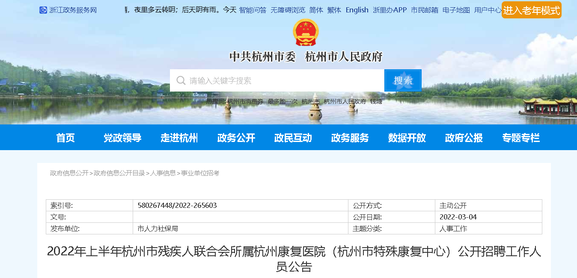Go to 首页 in navigation bar
The height and width of the screenshot is (278, 577).
(x=65, y=138)
